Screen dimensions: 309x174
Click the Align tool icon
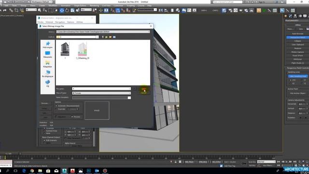point(166,10)
